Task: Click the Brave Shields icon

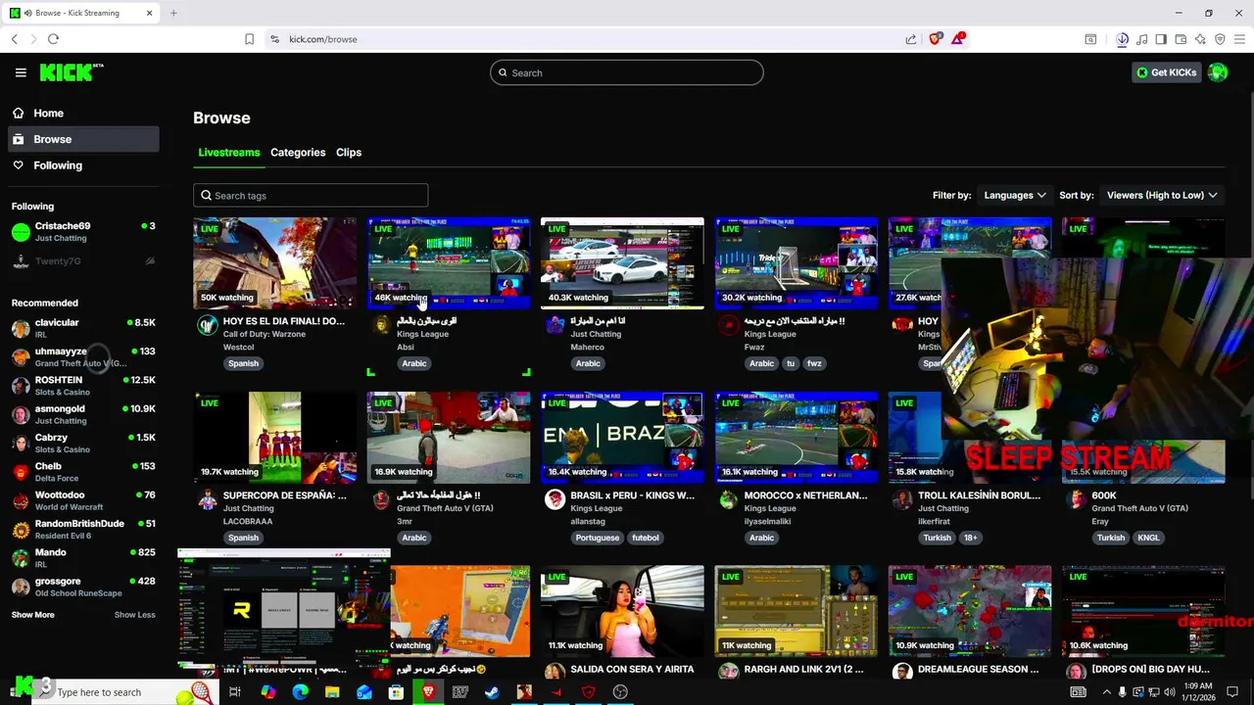Action: 936,39
